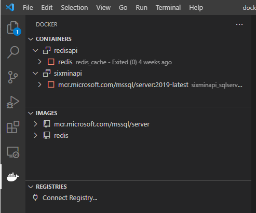Open the Selection menu

coord(74,8)
